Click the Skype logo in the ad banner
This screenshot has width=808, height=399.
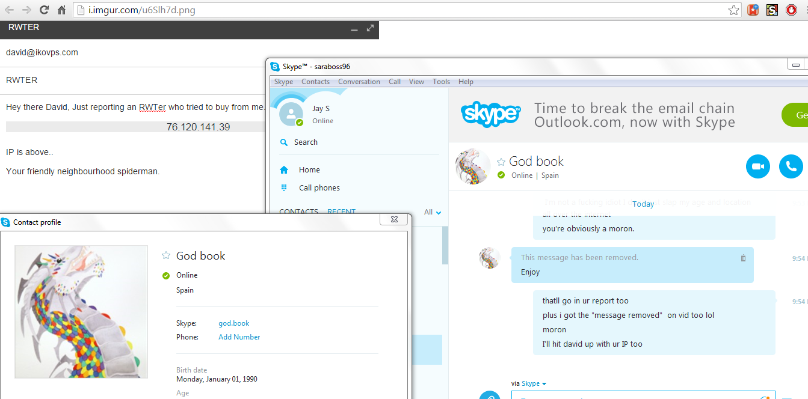pos(491,114)
